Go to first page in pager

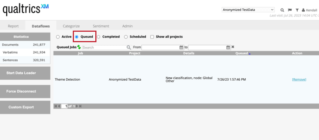point(56,106)
